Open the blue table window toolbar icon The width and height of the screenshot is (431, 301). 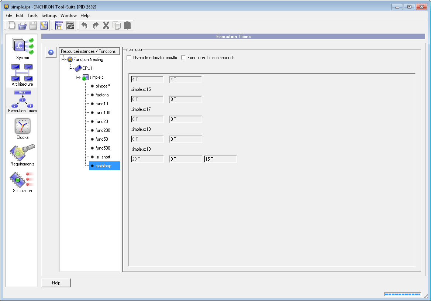pos(59,25)
